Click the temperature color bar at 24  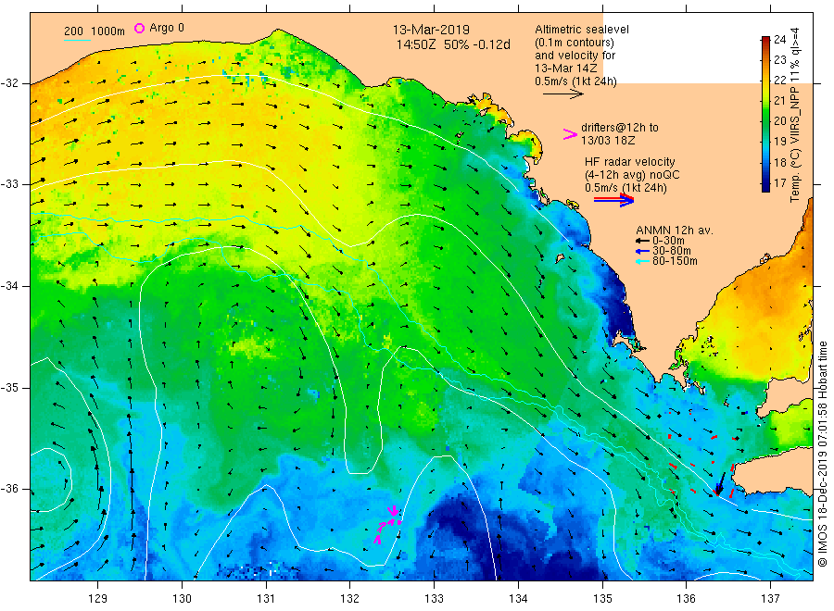click(x=765, y=39)
